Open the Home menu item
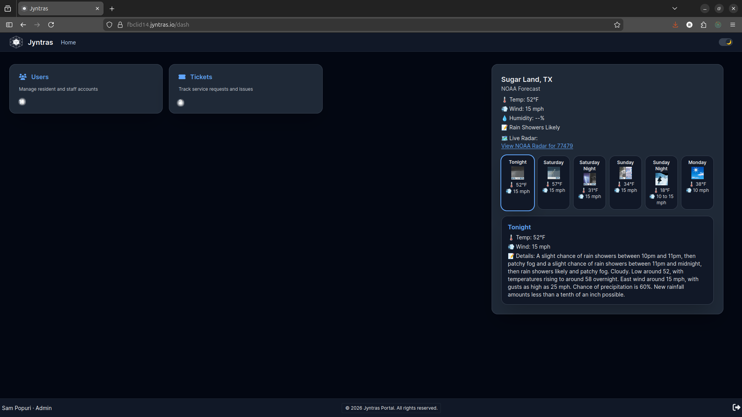The width and height of the screenshot is (742, 417). 68,42
